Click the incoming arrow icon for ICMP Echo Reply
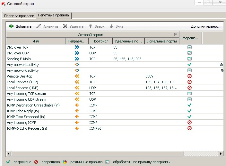 pyautogui.click(x=77, y=111)
